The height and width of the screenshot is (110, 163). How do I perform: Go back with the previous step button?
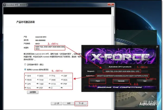(57, 103)
